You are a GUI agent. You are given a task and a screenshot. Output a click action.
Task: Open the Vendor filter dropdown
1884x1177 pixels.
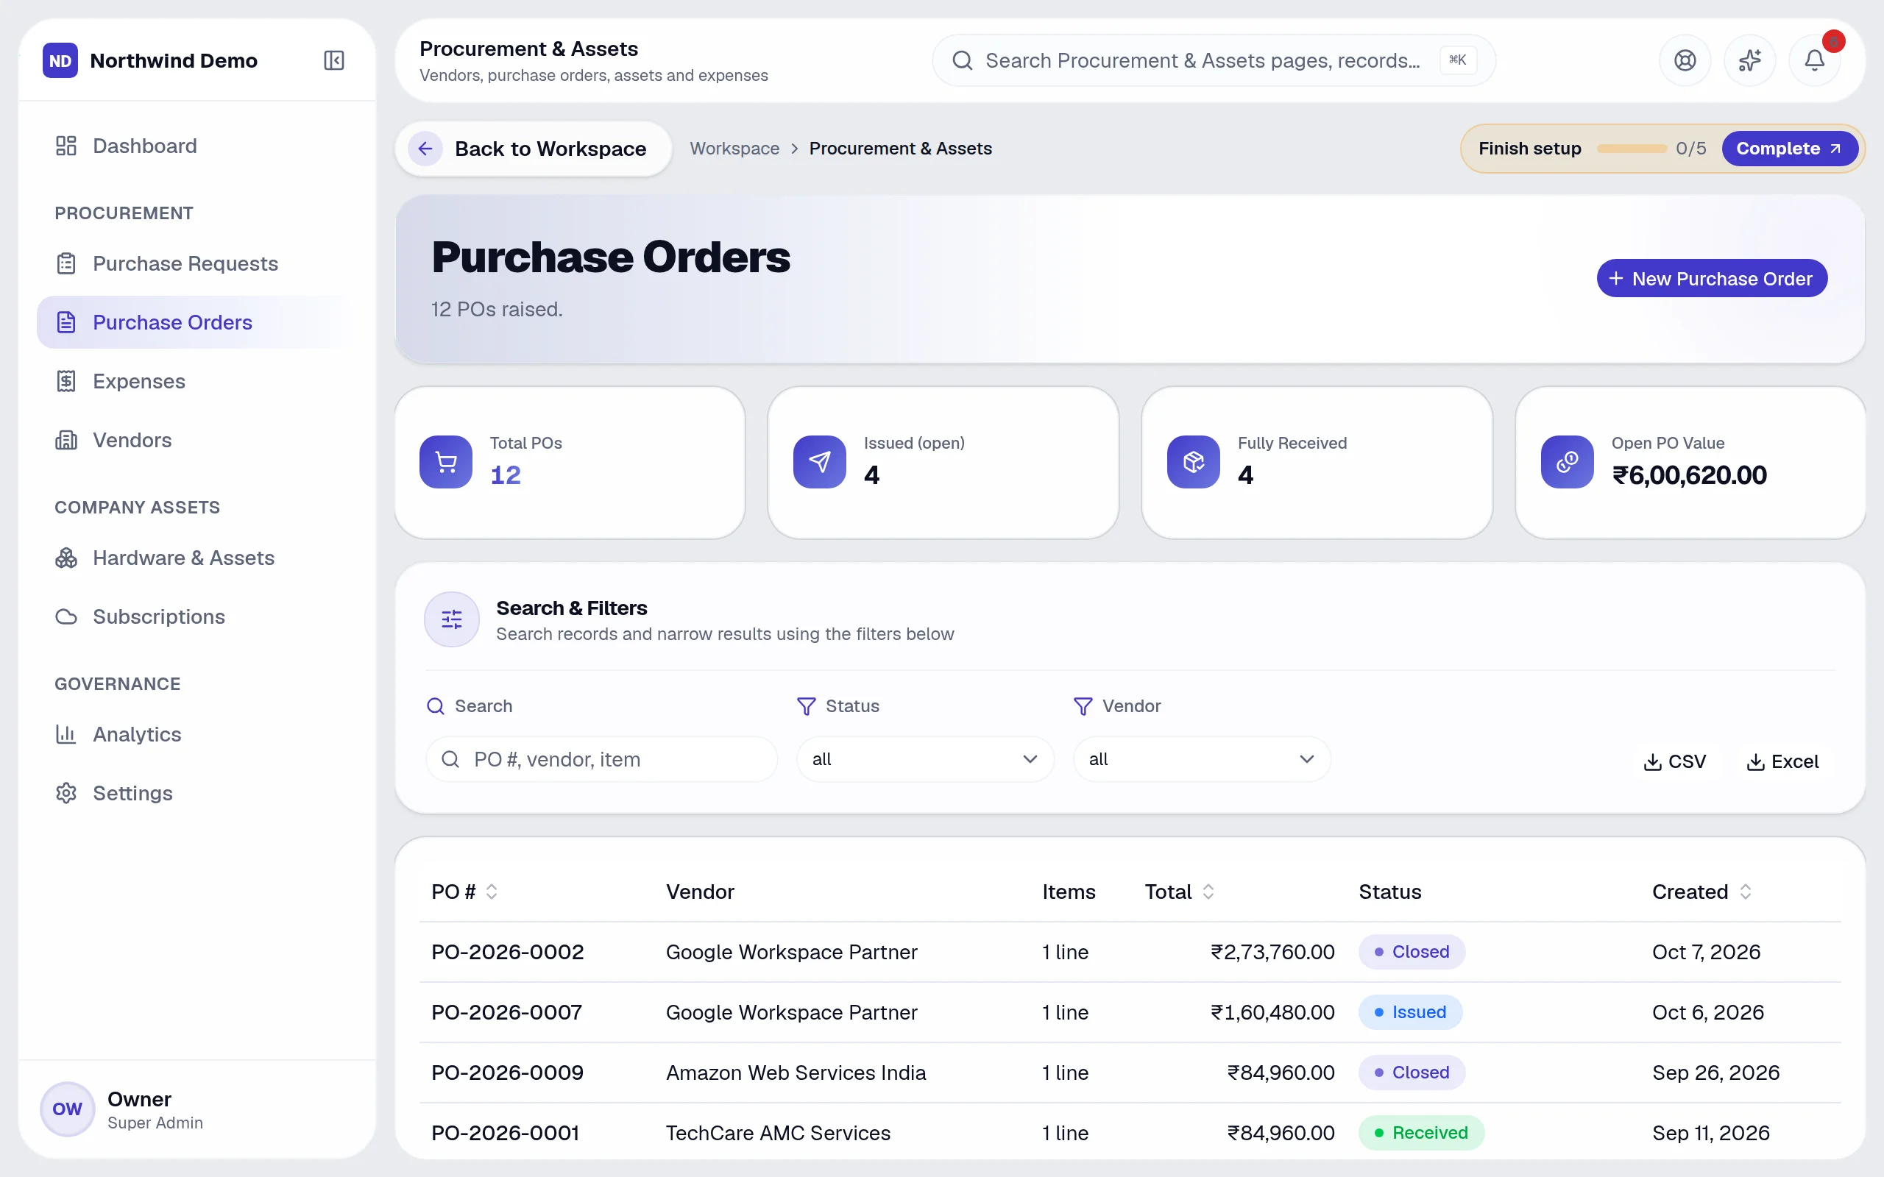(x=1201, y=759)
